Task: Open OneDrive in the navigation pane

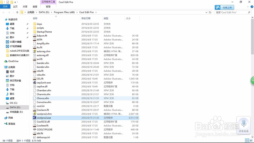Action: point(13,61)
